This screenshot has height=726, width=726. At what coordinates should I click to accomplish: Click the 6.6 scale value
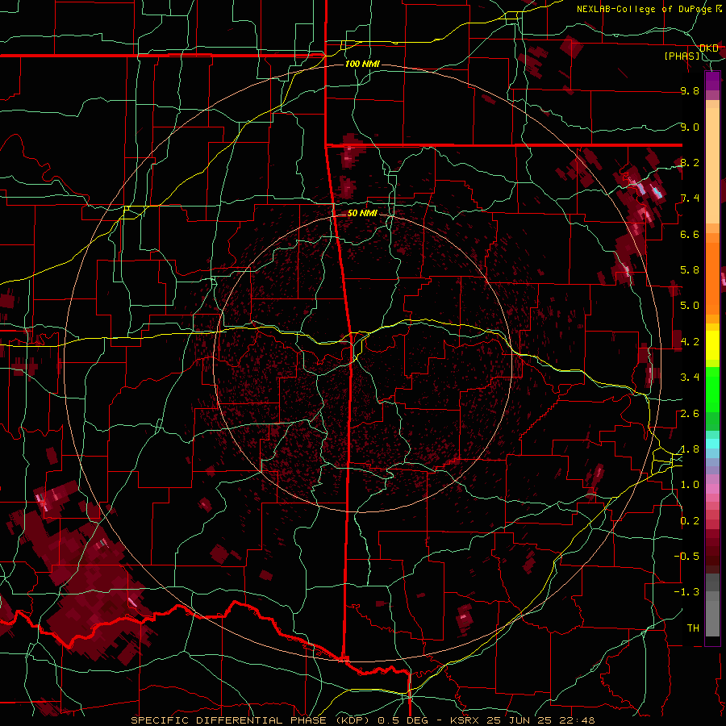pos(690,234)
